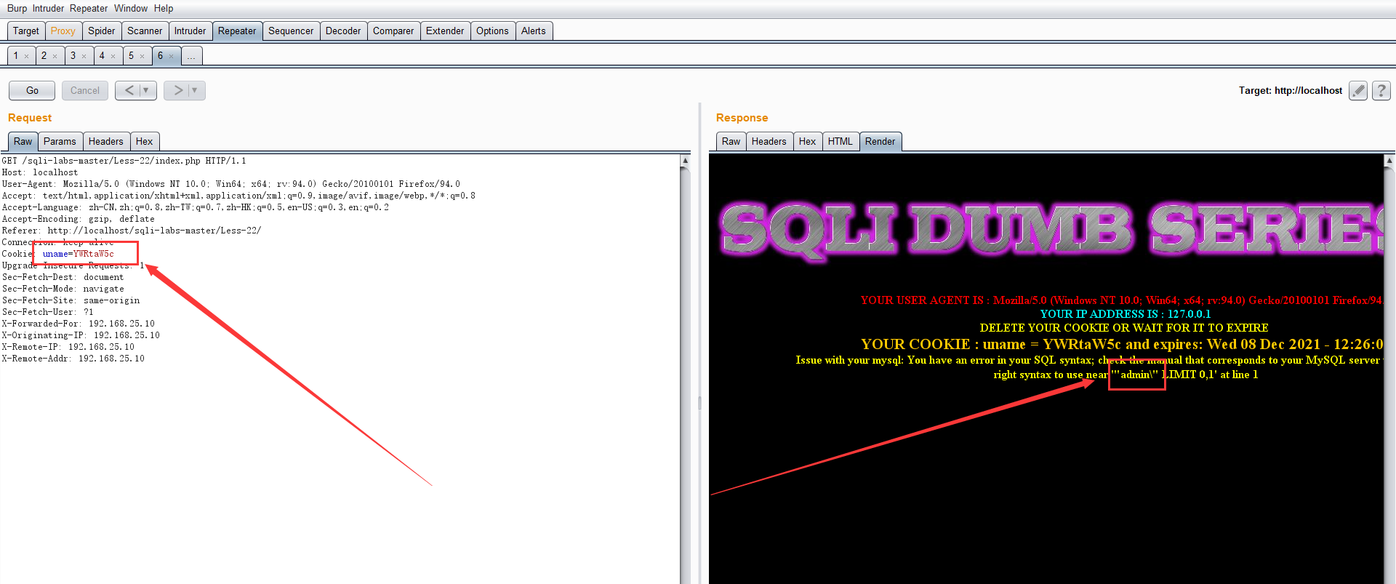Switch to the Scanner tool tab

[x=145, y=31]
